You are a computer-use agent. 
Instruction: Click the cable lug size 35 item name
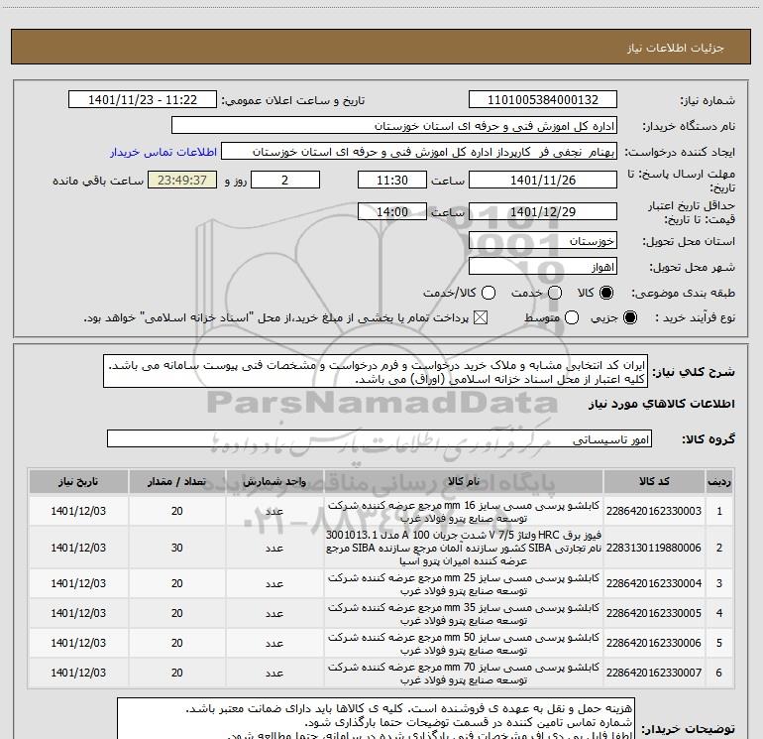click(x=464, y=613)
